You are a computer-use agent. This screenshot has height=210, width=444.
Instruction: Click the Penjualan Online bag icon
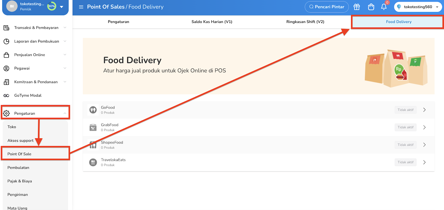6,55
